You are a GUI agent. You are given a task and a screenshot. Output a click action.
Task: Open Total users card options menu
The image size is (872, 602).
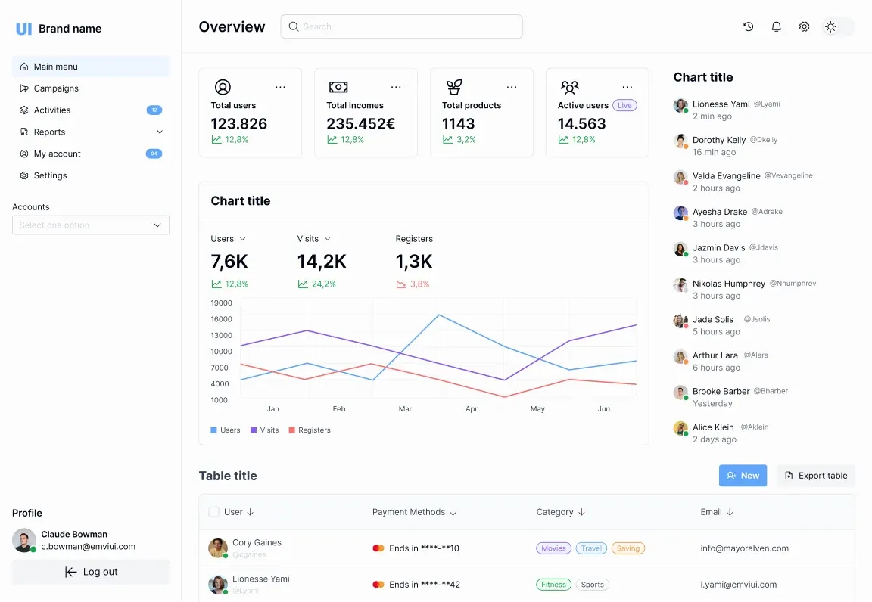point(280,87)
